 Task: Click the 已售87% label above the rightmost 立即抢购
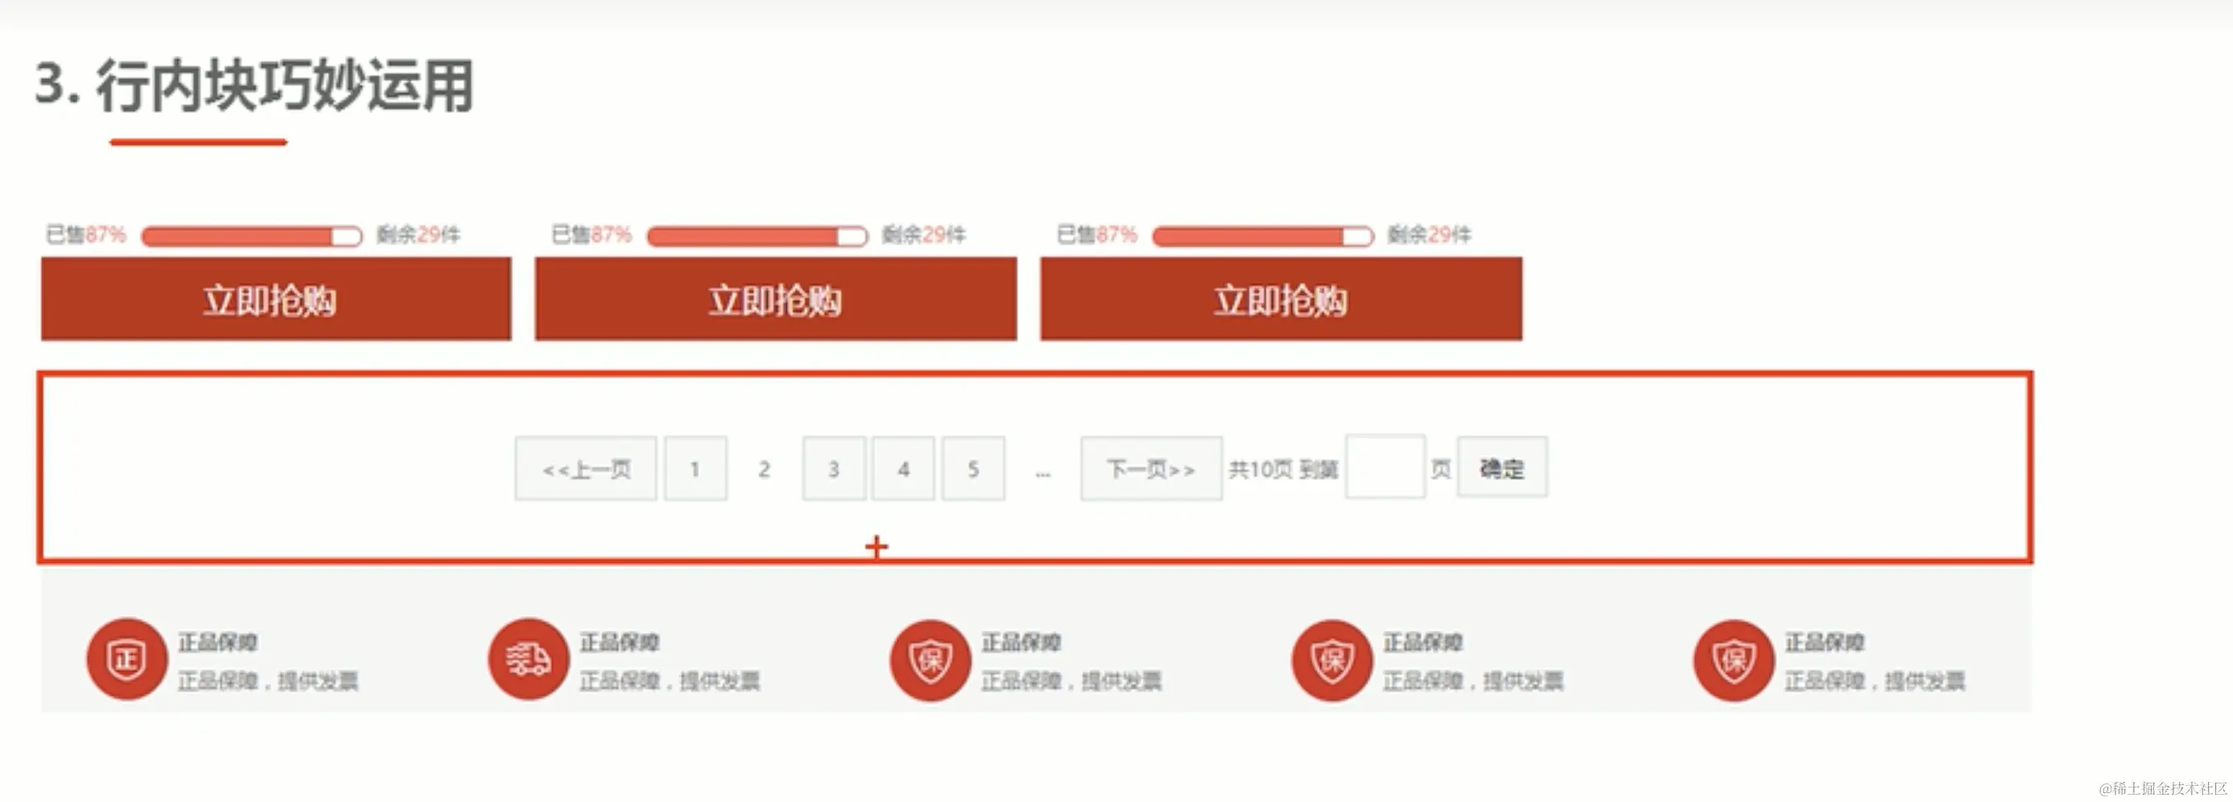(1096, 234)
